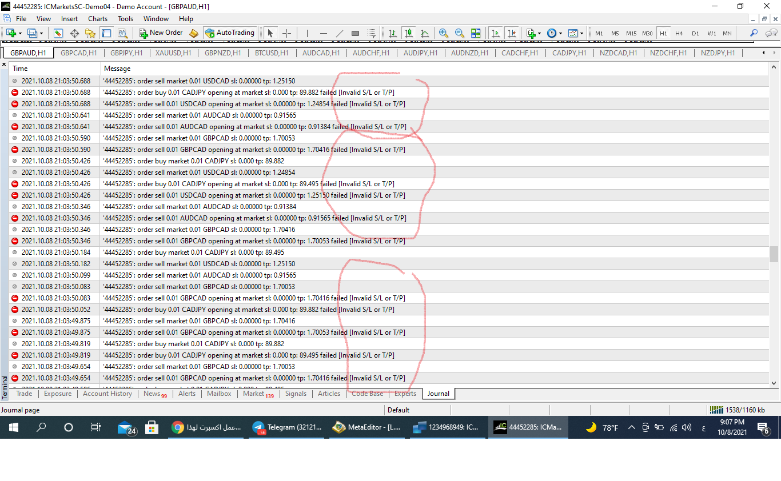Expand the chart templates dropdown

[581, 33]
